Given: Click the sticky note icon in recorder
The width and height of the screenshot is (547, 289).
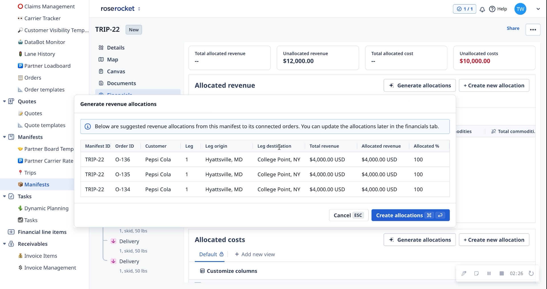Looking at the screenshot, I should (476, 273).
